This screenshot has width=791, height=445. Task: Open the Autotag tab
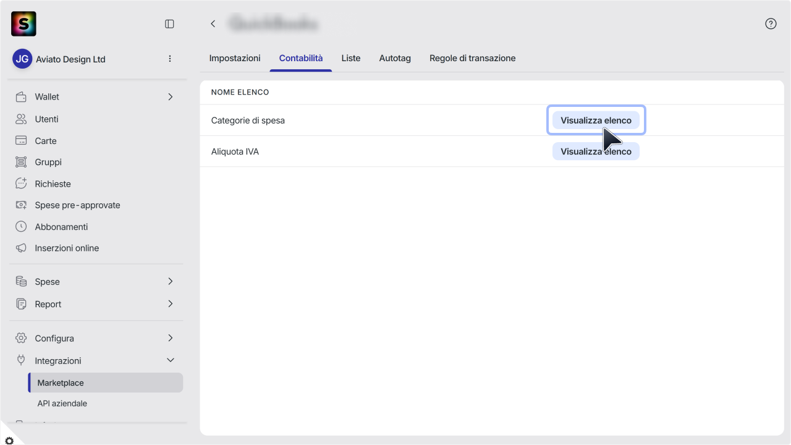[395, 58]
